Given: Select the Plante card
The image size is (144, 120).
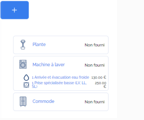Looking at the screenshot, I should [x=61, y=45].
